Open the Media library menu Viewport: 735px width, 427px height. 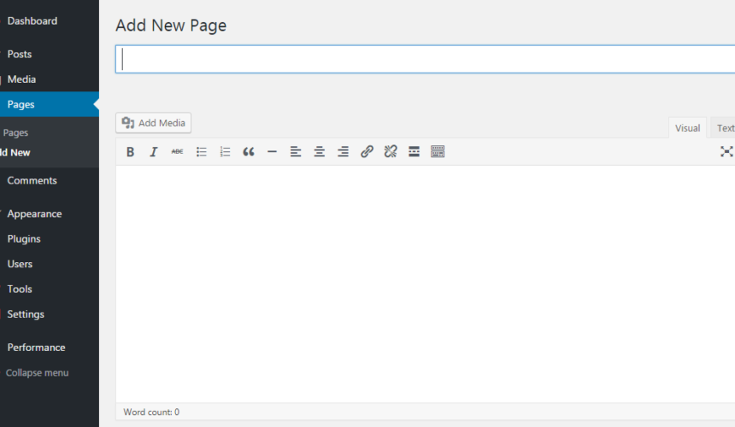pyautogui.click(x=21, y=79)
